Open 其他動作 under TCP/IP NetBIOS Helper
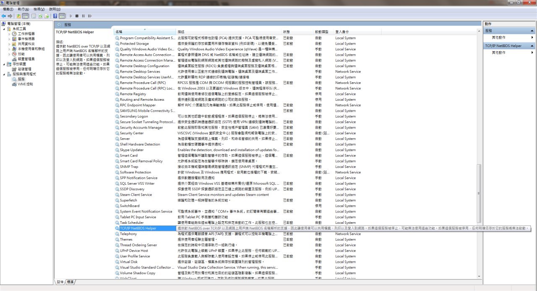Image resolution: width=537 pixels, height=291 pixels. tap(498, 52)
